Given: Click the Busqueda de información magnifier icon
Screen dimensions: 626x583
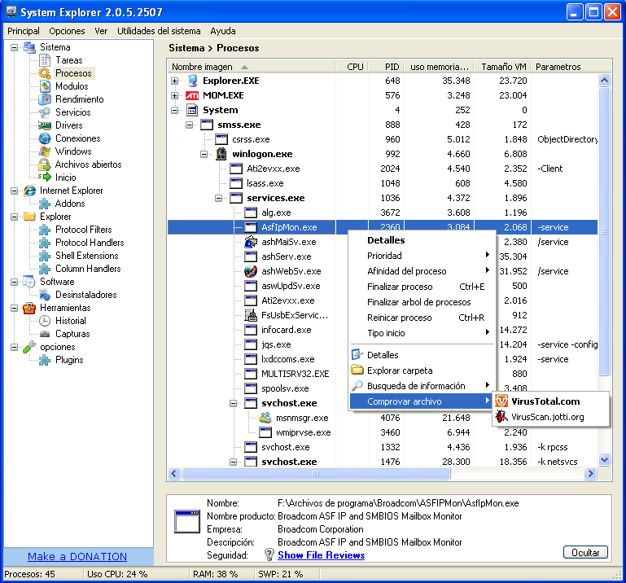Looking at the screenshot, I should (357, 386).
